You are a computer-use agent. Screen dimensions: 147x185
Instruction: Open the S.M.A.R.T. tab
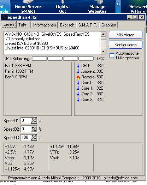[88, 25]
